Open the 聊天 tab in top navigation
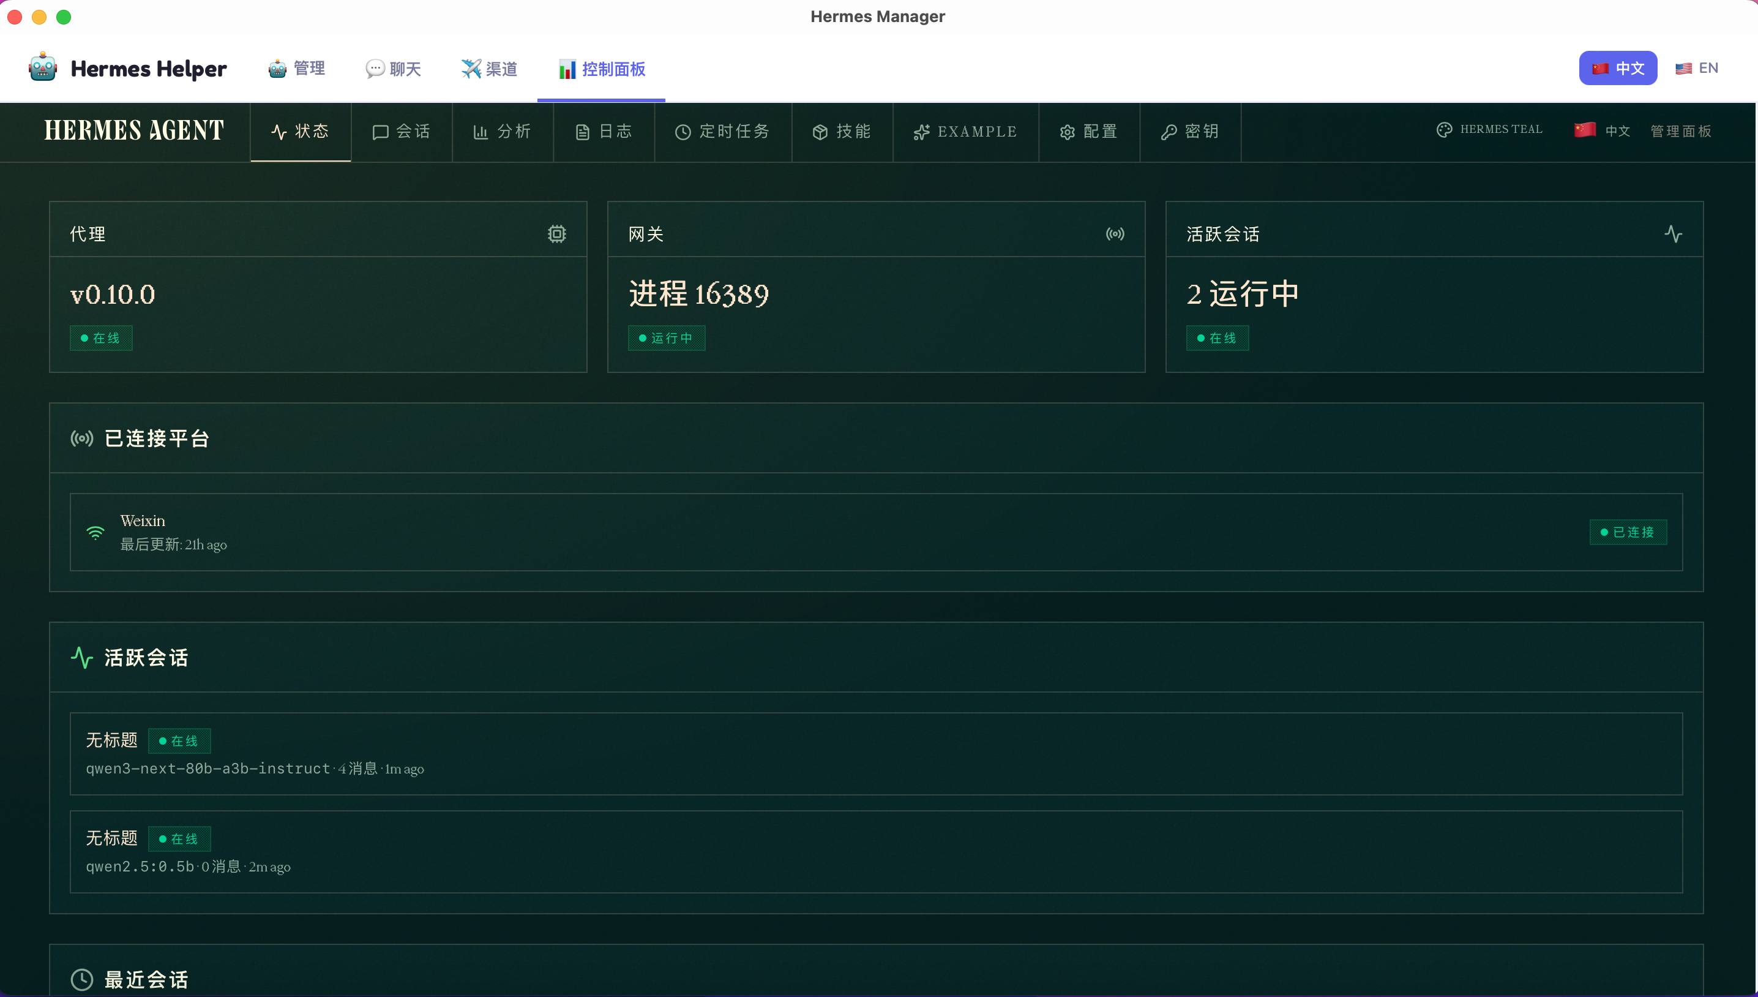Viewport: 1758px width, 997px height. tap(393, 69)
